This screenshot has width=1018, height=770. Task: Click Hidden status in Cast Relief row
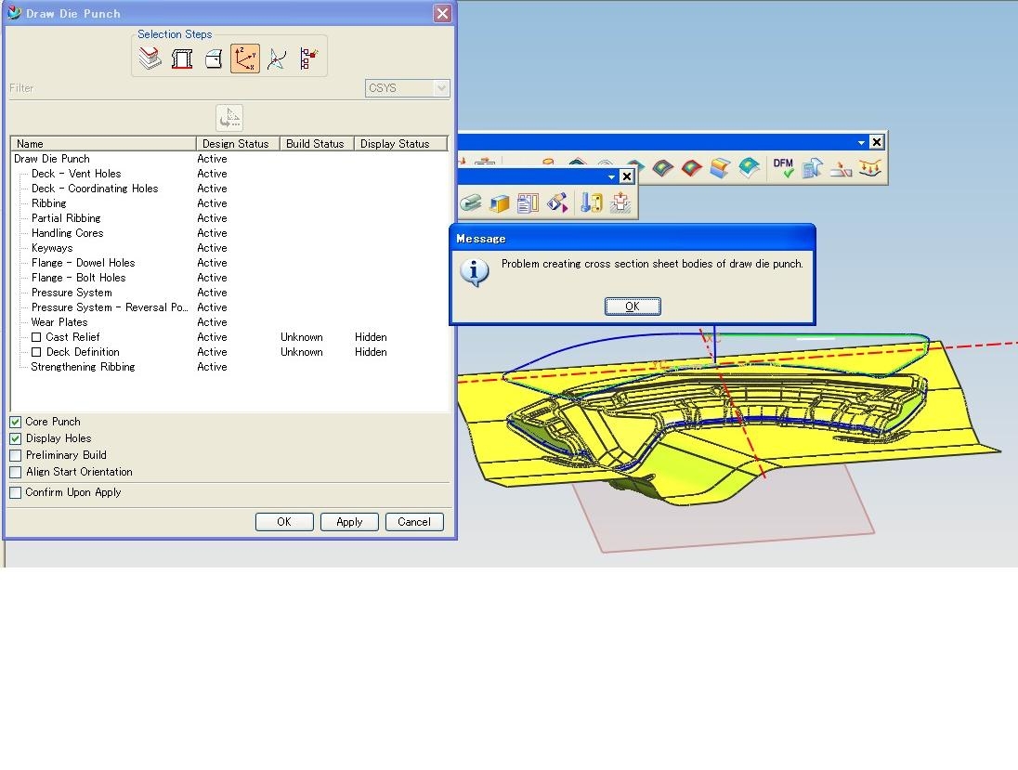[371, 337]
